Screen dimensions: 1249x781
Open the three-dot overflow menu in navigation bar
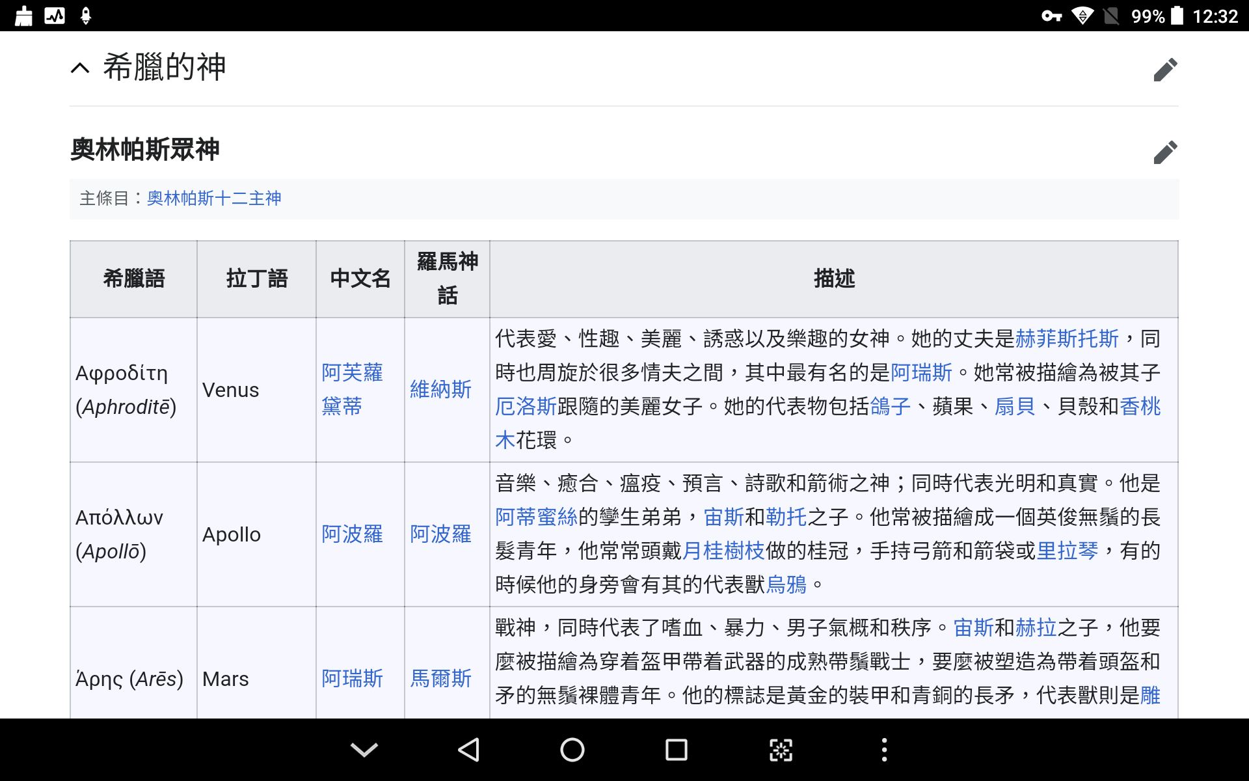coord(883,750)
